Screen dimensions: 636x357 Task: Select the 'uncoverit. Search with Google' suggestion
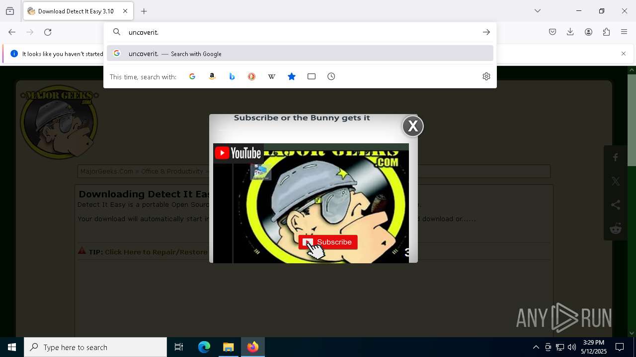(300, 54)
